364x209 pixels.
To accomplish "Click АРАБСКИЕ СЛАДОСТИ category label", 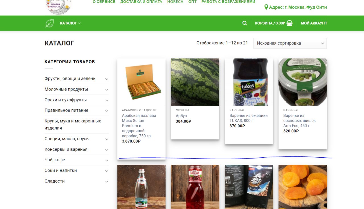I will coord(139,110).
